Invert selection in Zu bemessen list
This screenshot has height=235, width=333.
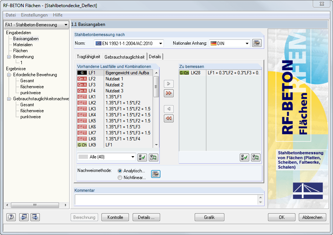256,158
